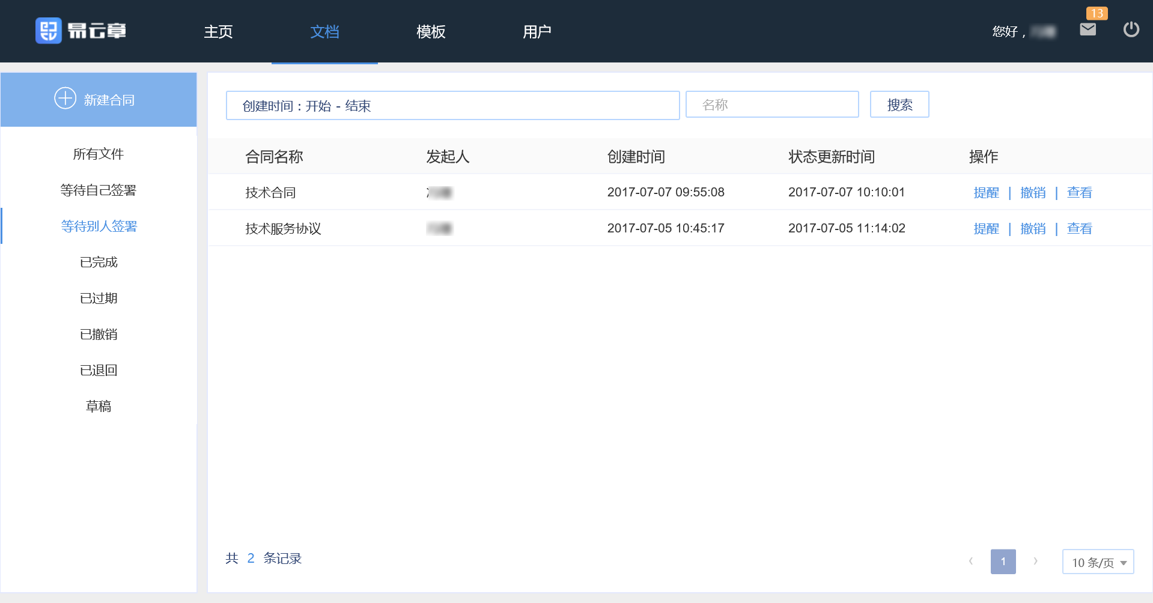Open the 用户 tab
Screen dimensions: 1153x603
tap(537, 32)
